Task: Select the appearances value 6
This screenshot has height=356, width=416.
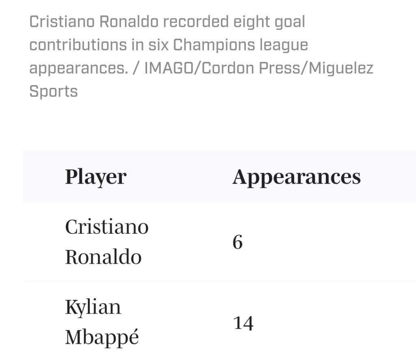Action: coord(238,242)
